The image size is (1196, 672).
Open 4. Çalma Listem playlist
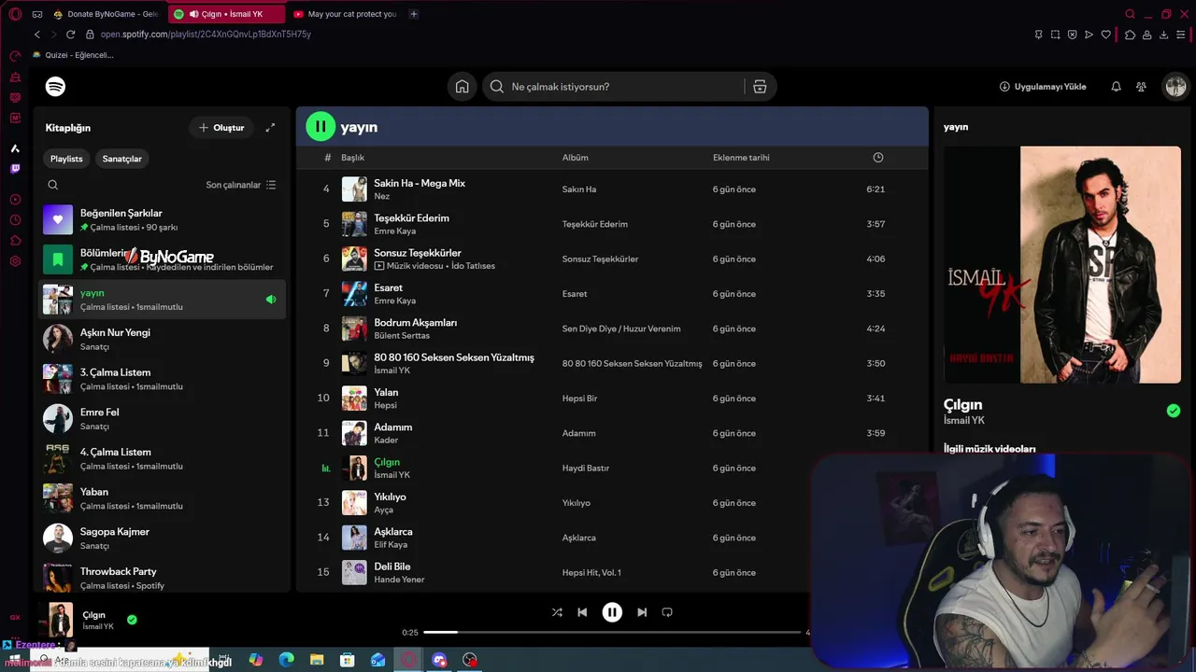[x=163, y=458]
